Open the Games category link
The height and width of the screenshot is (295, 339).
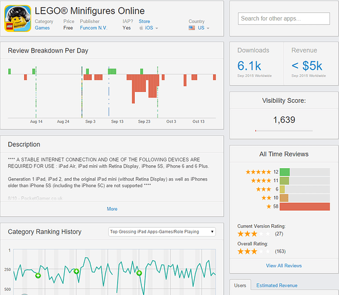click(42, 28)
